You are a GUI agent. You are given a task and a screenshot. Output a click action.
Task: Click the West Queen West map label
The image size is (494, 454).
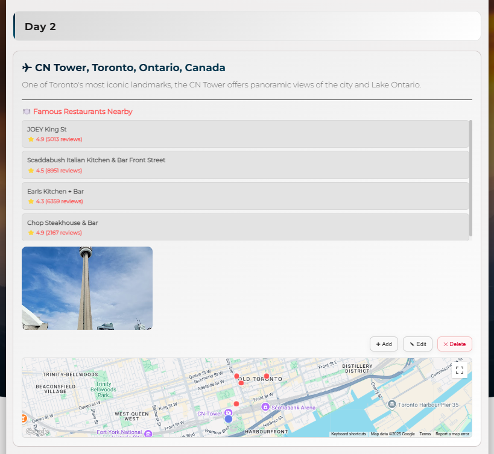tap(131, 416)
